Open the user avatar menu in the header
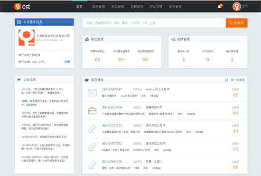 236,7
